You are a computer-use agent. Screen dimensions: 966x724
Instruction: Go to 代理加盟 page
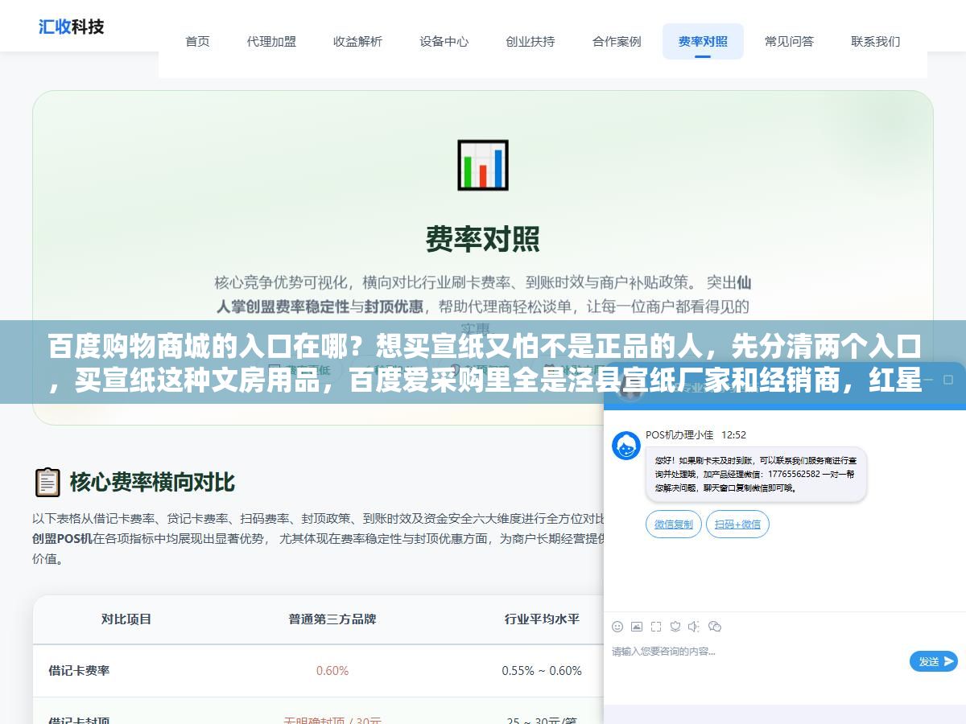[x=271, y=41]
